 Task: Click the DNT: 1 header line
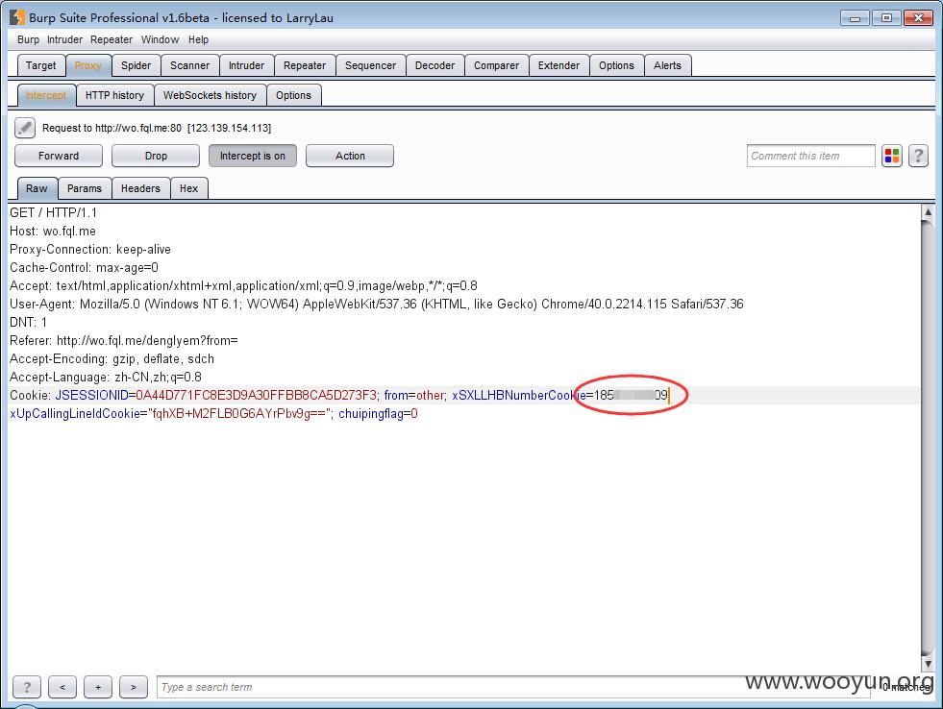pyautogui.click(x=28, y=323)
